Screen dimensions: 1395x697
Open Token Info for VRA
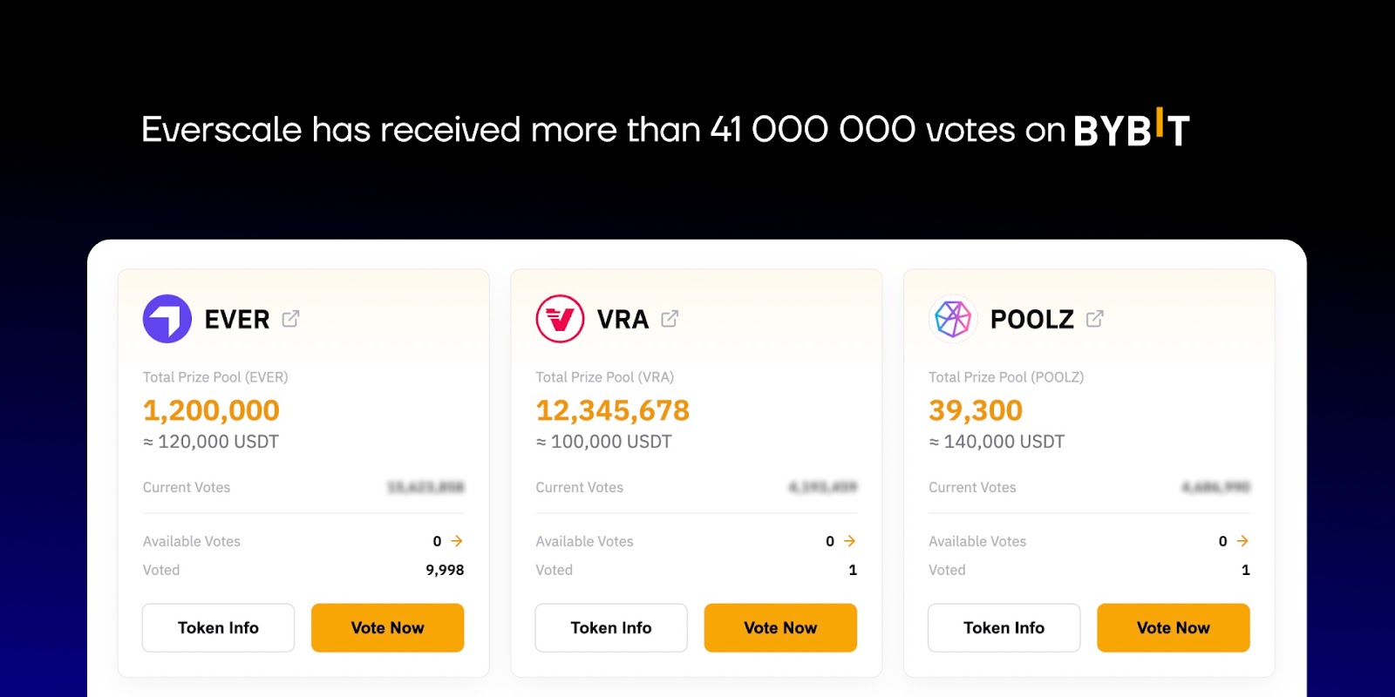pyautogui.click(x=611, y=627)
